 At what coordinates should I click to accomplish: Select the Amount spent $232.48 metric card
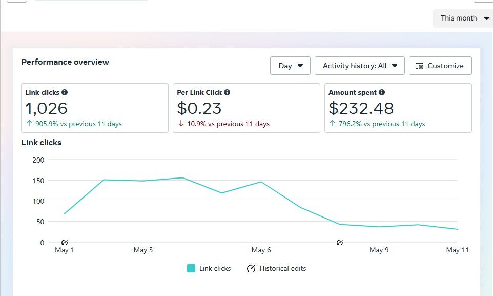[x=398, y=108]
